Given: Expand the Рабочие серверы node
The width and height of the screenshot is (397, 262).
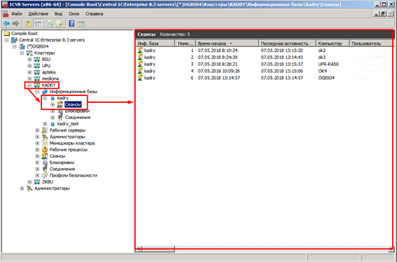Looking at the screenshot, I should tap(37, 130).
